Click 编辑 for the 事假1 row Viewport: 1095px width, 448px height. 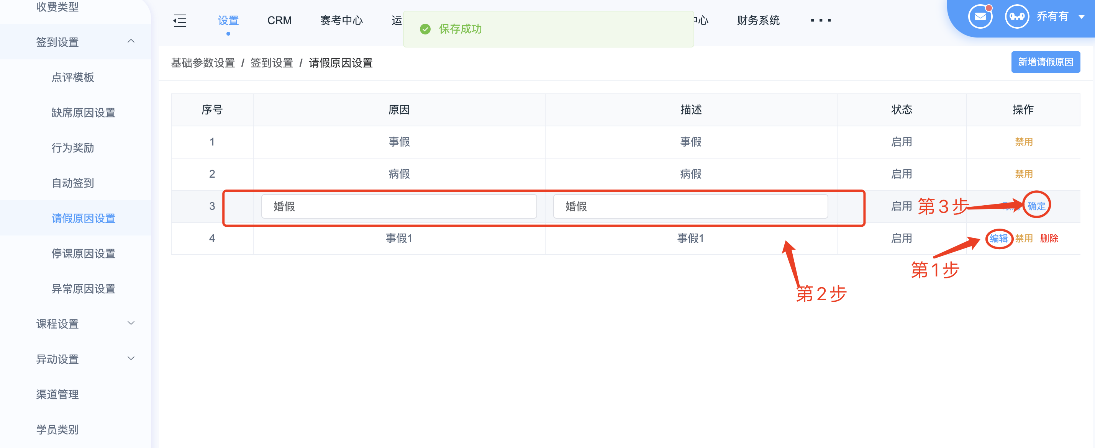coord(998,238)
